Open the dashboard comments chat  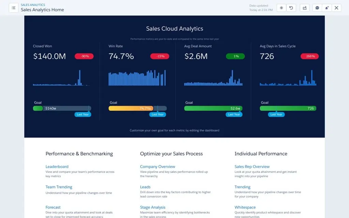coord(317,7)
